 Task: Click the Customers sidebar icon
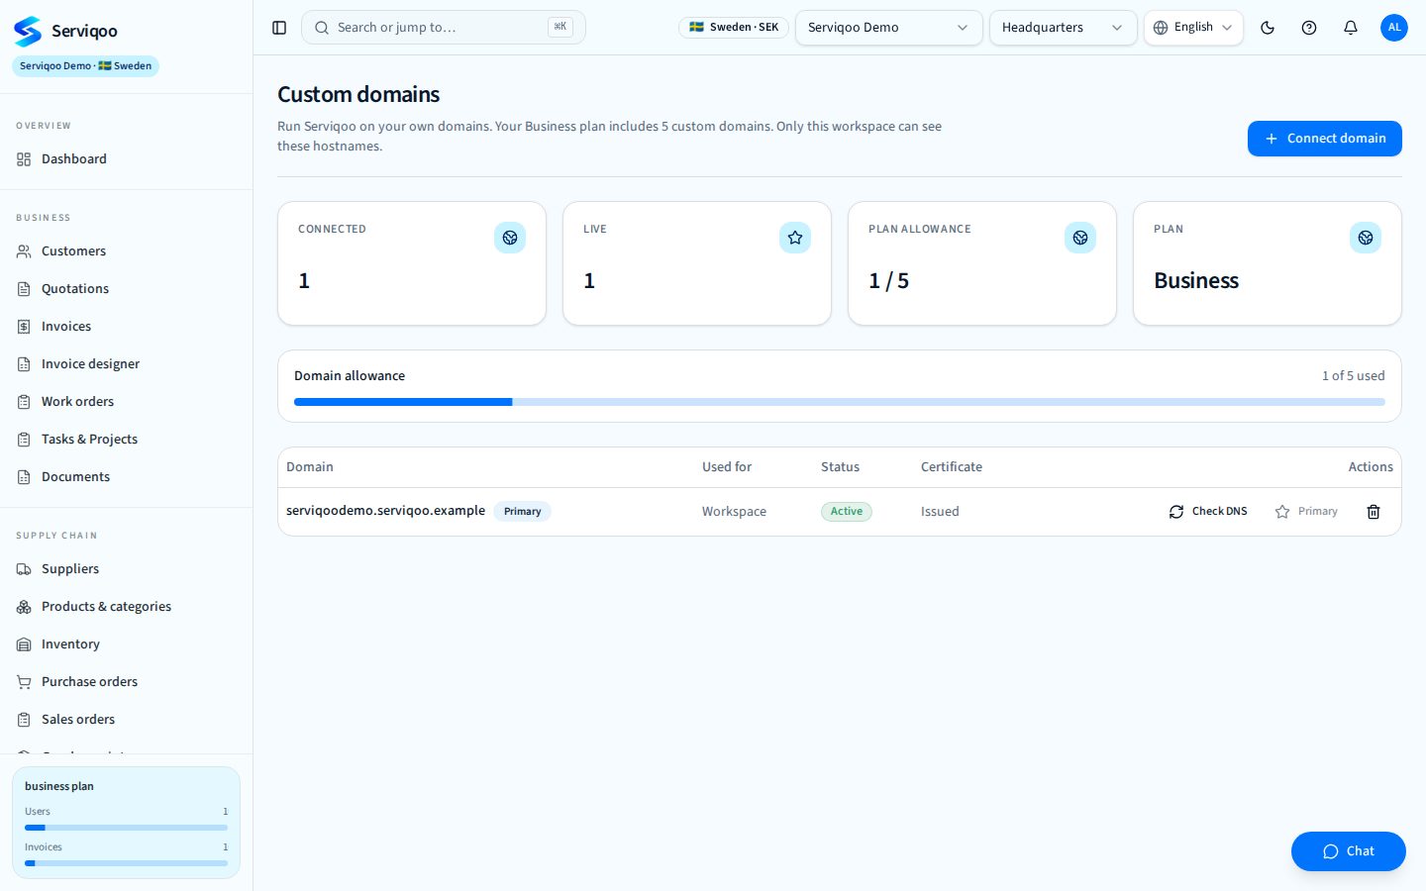(x=24, y=251)
